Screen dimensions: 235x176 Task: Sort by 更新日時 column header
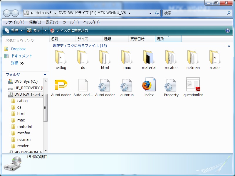click(142, 39)
